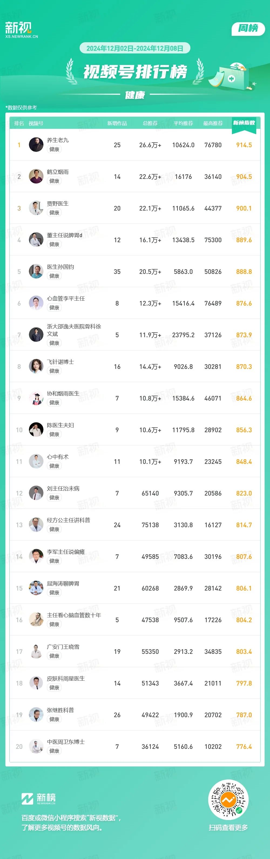Click 贾野医生 avatar picture
270x859 pixels.
(36, 208)
